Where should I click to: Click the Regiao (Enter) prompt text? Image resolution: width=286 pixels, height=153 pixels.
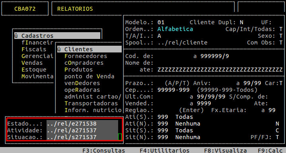pos(191,110)
